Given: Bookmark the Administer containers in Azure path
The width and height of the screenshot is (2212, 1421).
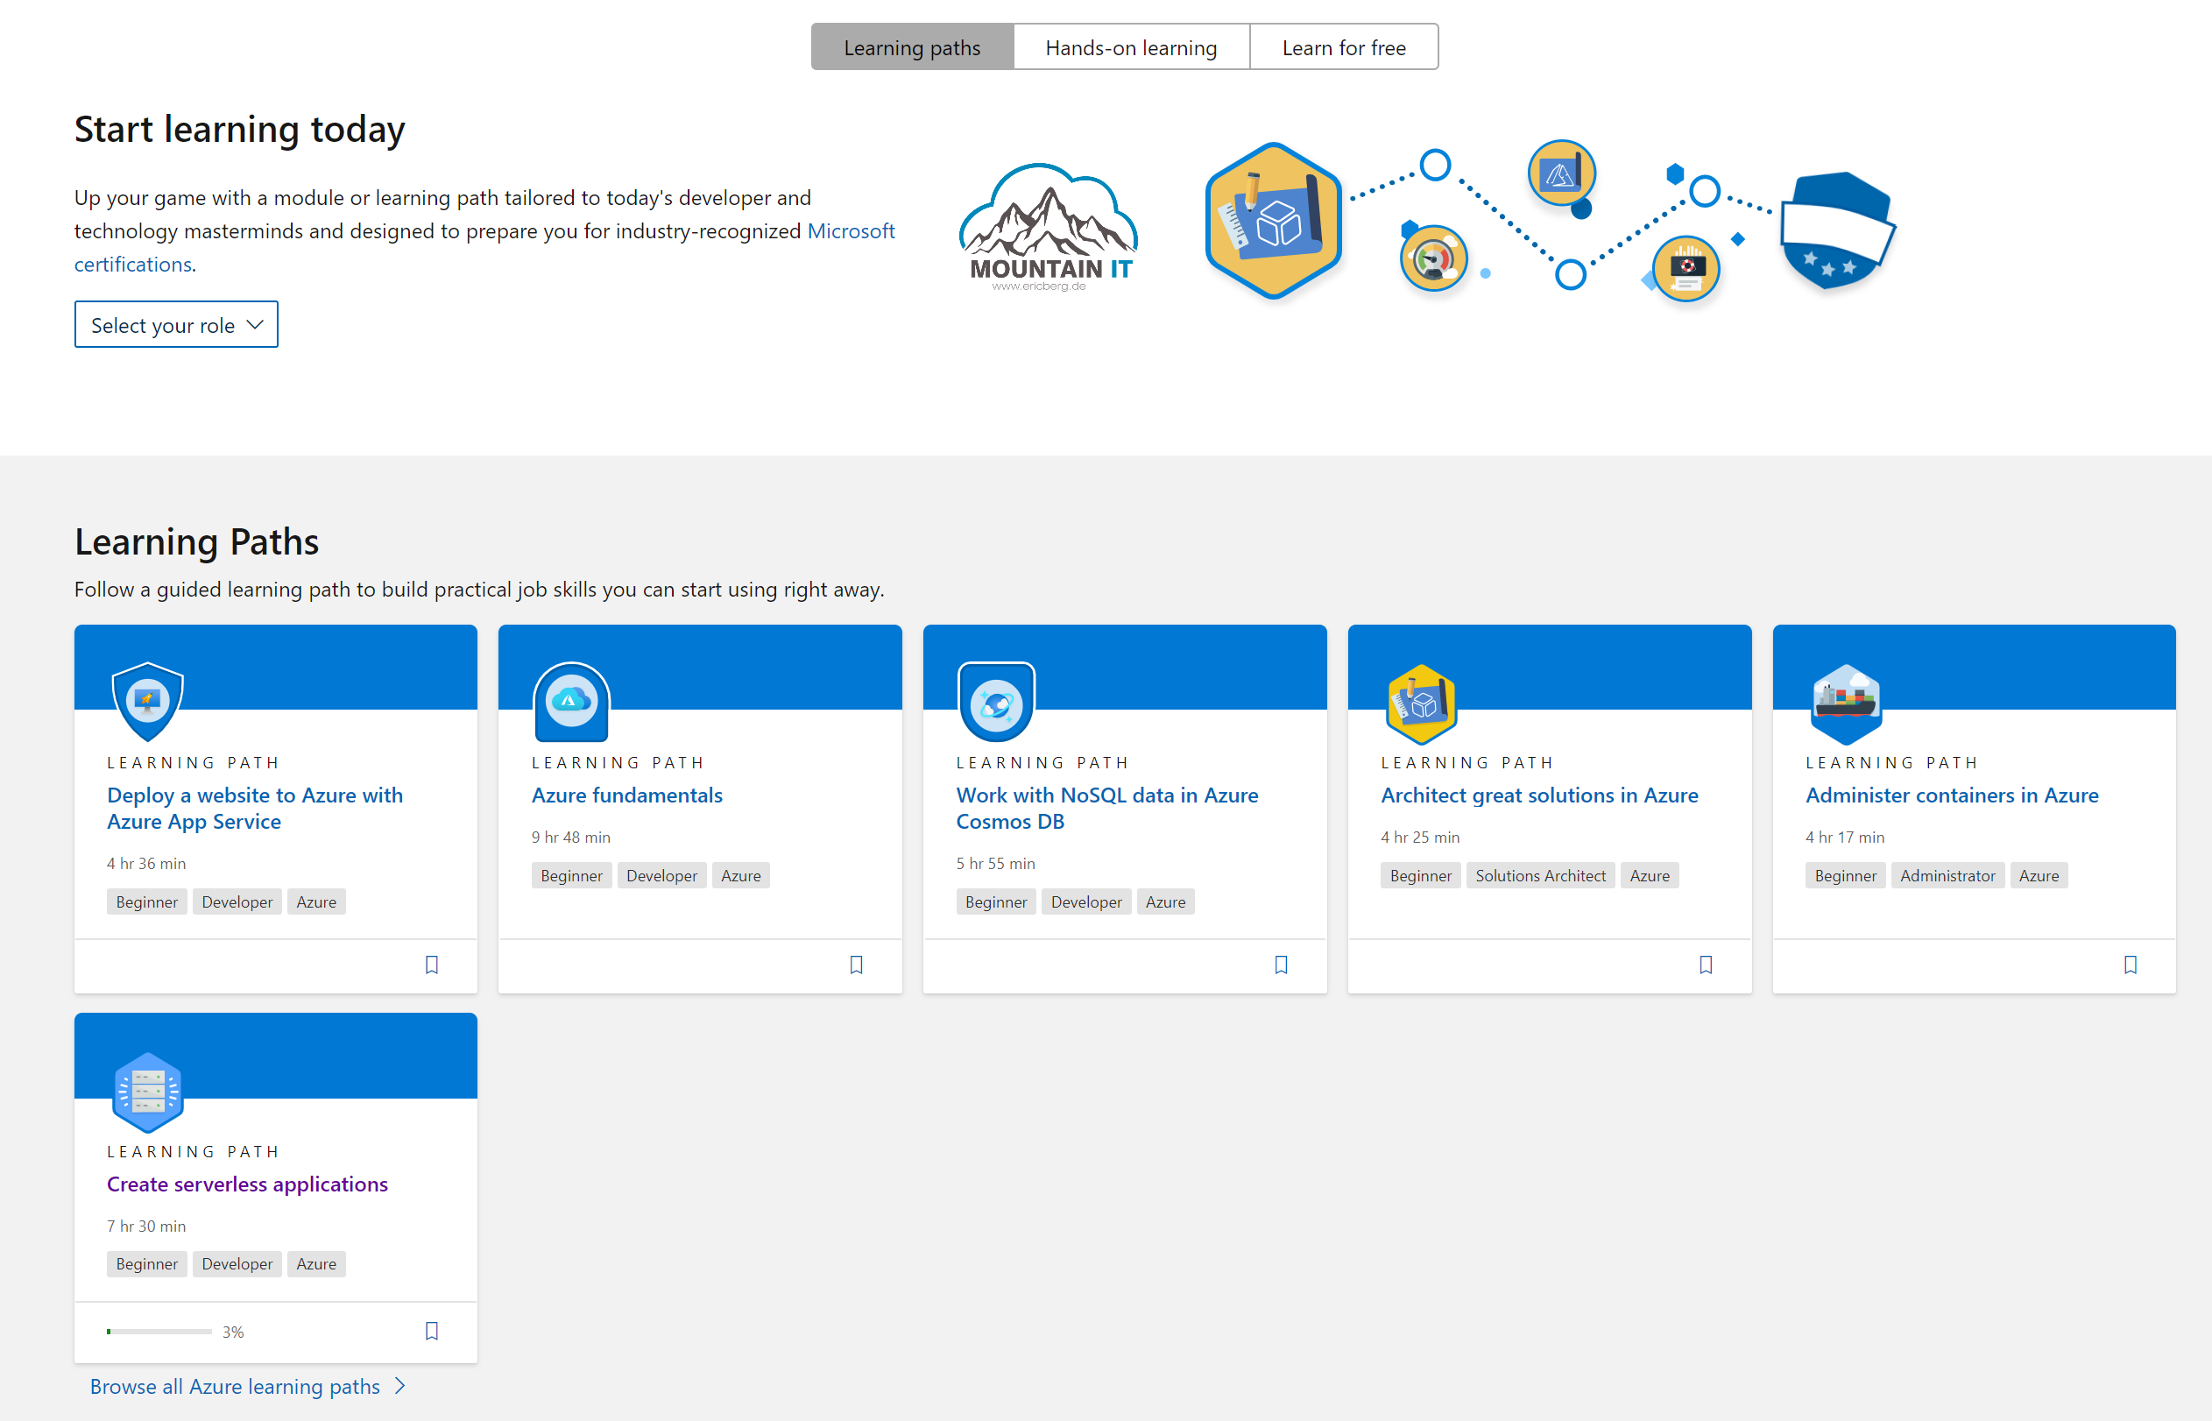Looking at the screenshot, I should coord(2130,965).
